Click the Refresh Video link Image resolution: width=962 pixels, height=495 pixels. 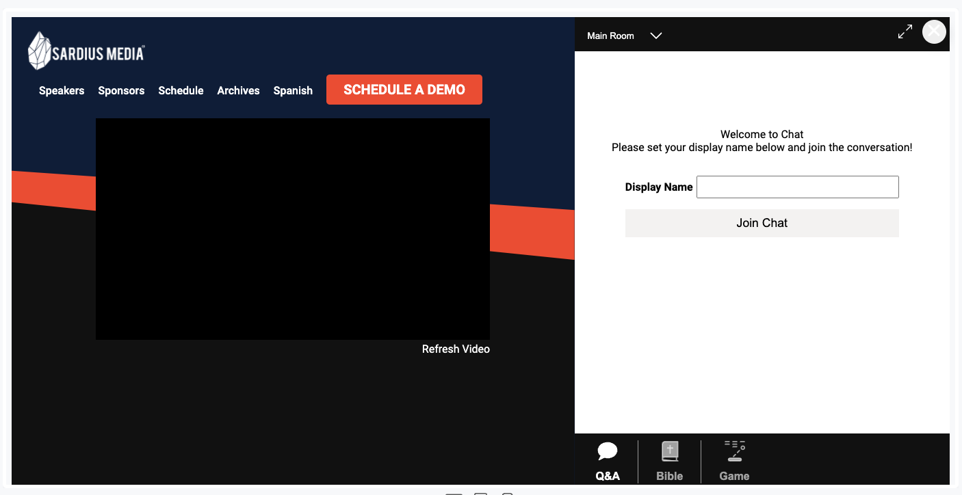click(x=456, y=349)
